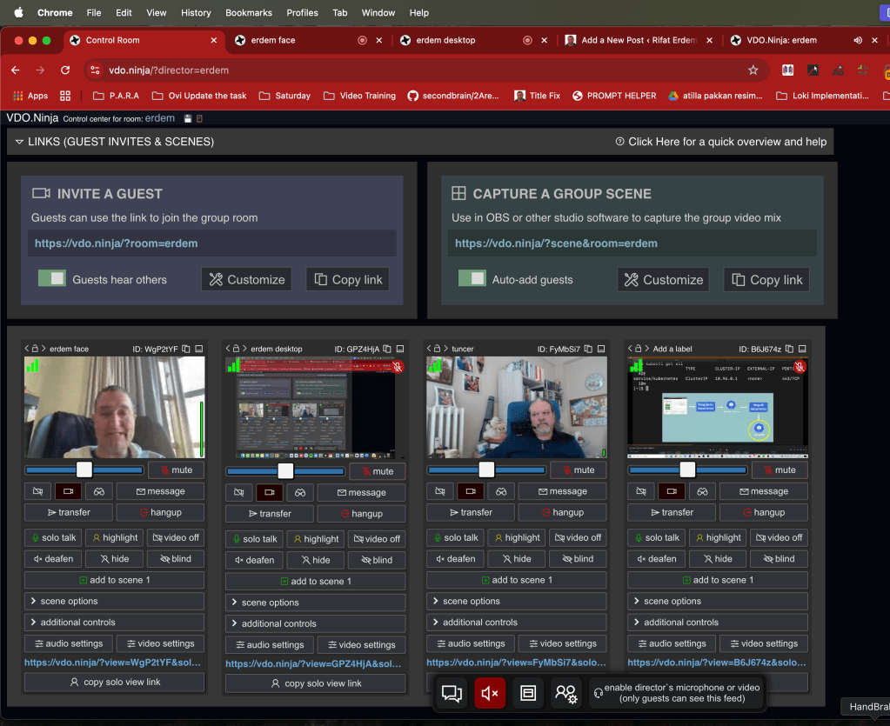Screen dimensions: 890x726
Task: Click the red camera icon on Add a label card
Action: click(672, 491)
